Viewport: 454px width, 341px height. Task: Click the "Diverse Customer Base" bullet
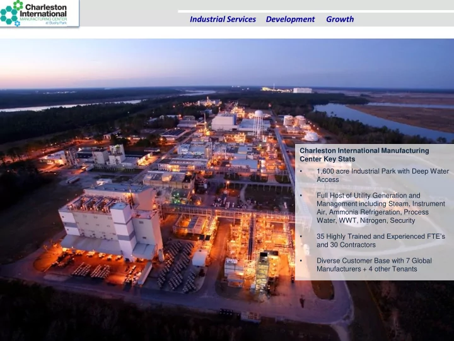click(x=374, y=265)
